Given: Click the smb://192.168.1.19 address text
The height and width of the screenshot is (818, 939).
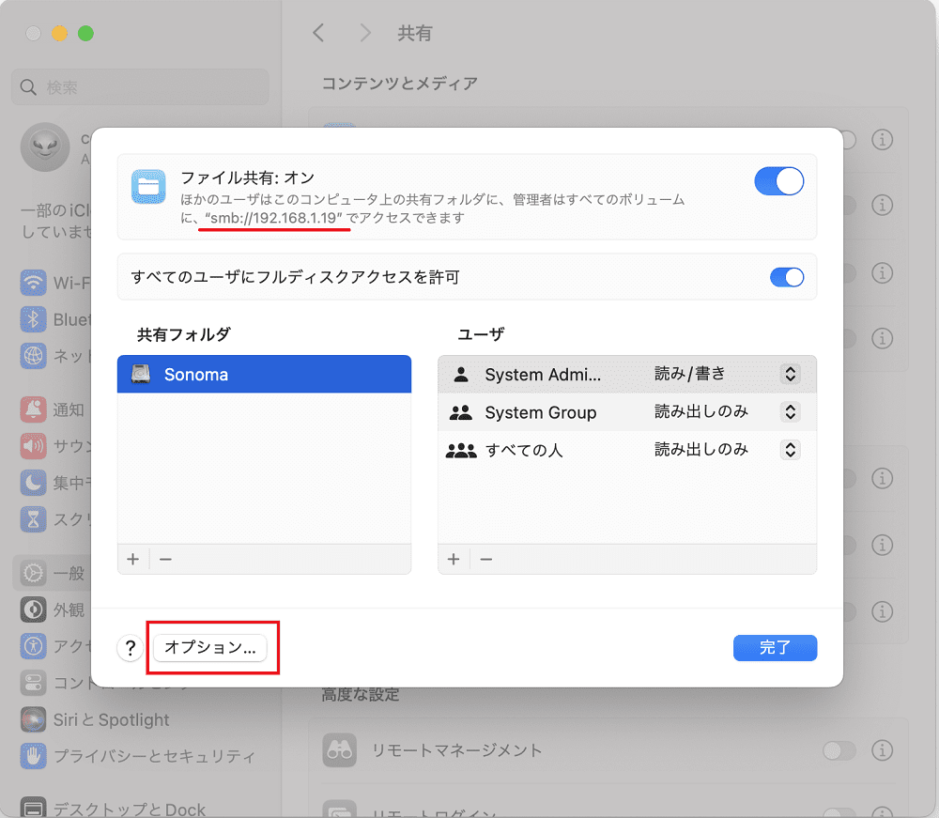Looking at the screenshot, I should tap(273, 218).
